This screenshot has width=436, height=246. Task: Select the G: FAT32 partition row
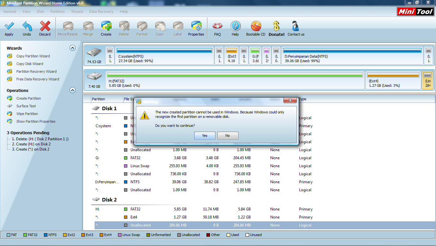click(265, 158)
